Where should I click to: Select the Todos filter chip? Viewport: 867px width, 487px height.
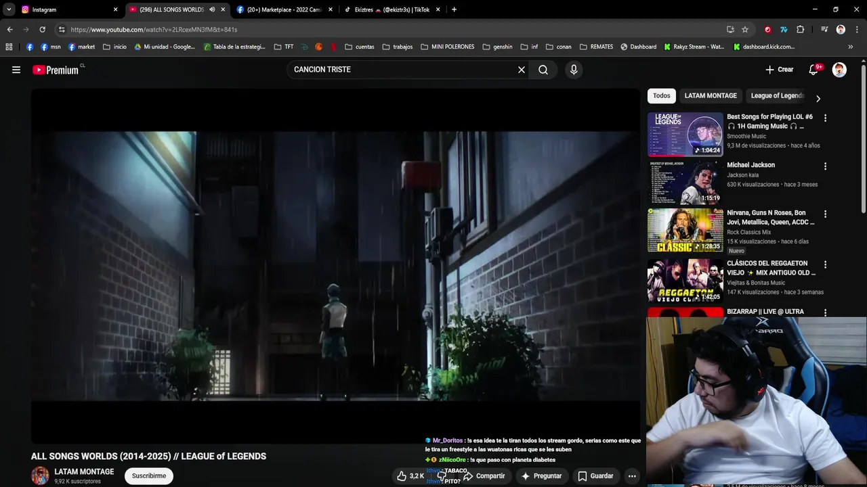click(x=662, y=95)
